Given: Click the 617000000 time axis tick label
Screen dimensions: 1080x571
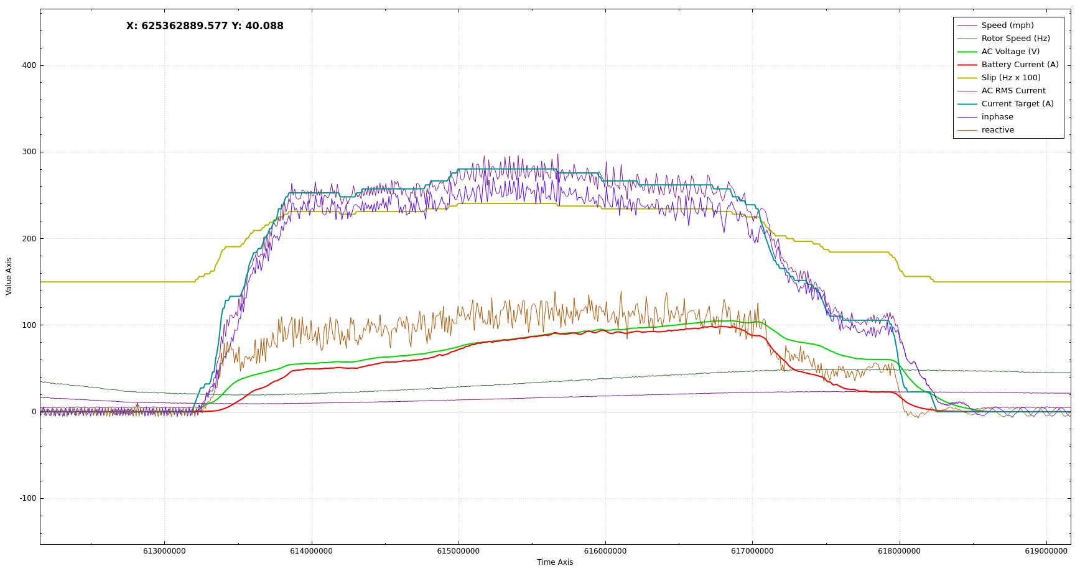Looking at the screenshot, I should 752,551.
